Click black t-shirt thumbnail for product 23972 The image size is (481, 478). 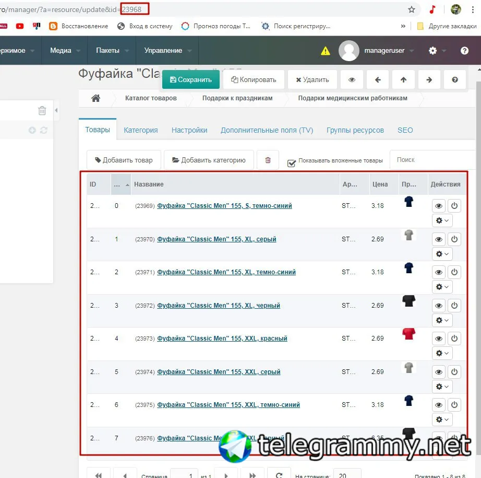point(408,301)
